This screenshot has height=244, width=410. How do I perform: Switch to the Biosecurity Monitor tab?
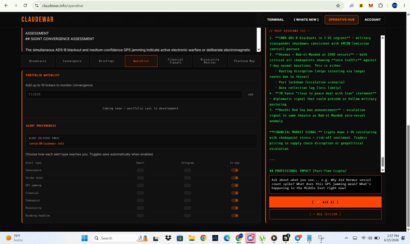point(210,61)
